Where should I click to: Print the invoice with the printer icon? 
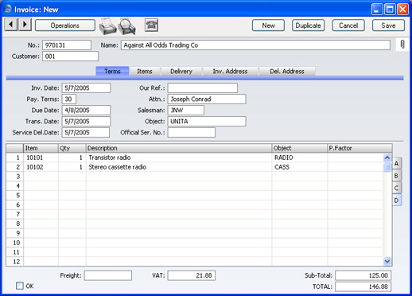click(x=107, y=26)
